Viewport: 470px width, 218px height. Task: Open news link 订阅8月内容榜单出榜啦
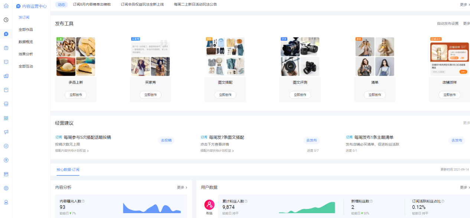[x=92, y=4]
